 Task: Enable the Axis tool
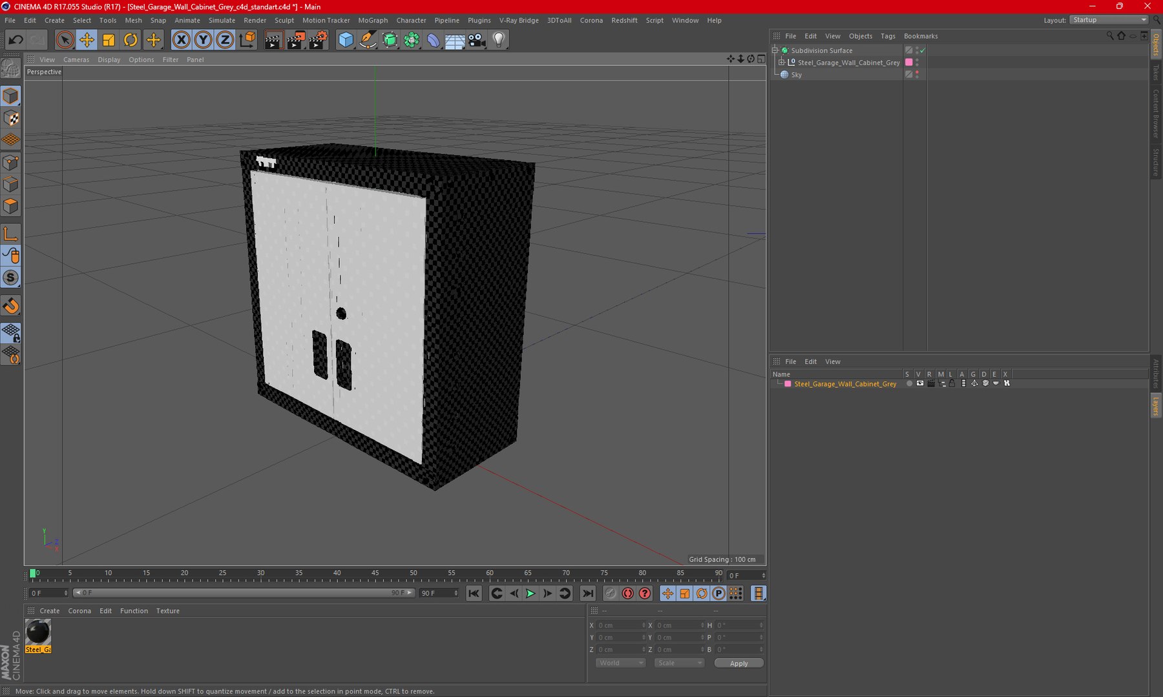coord(11,234)
